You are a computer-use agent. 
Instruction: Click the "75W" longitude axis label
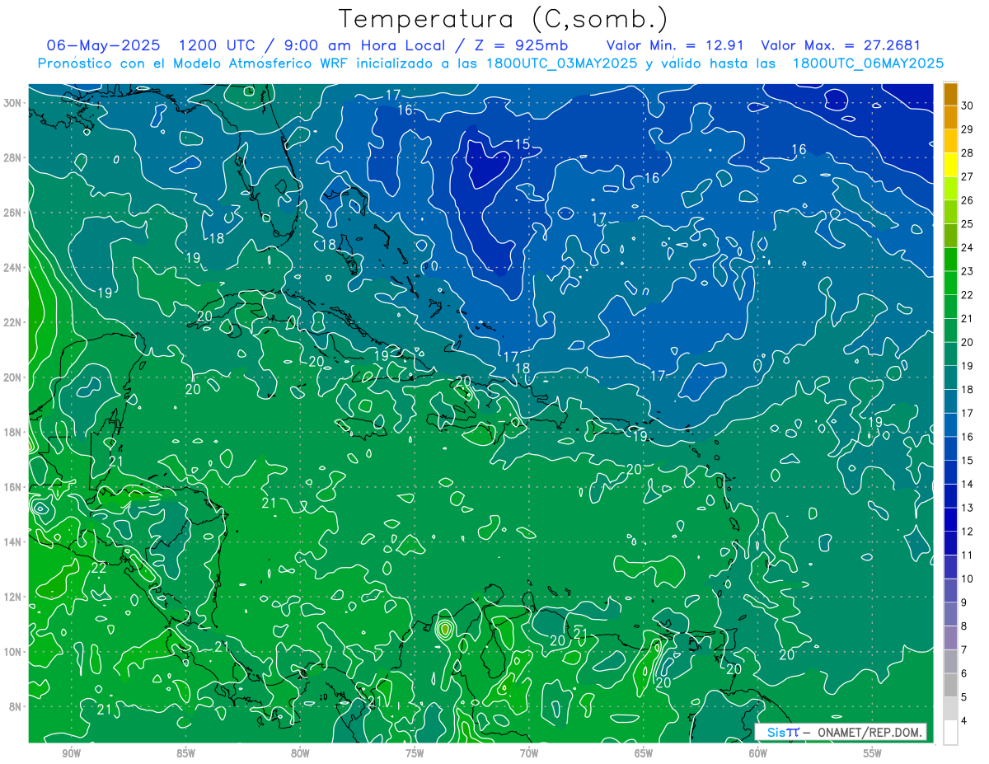point(415,753)
